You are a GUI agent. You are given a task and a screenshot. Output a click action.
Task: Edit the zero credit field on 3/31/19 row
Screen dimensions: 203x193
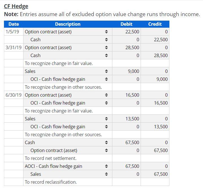coord(155,47)
